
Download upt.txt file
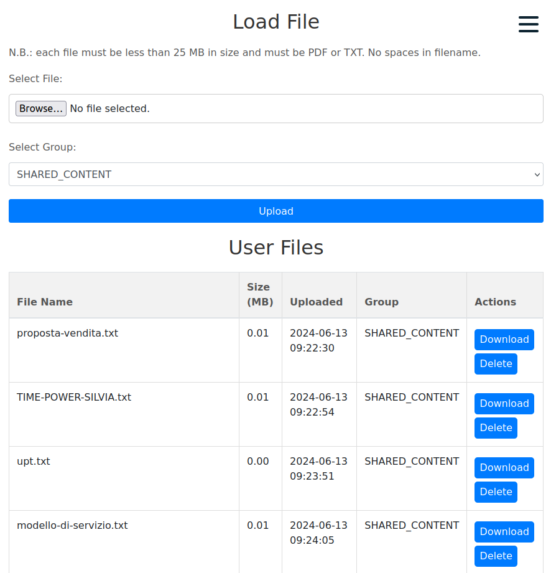[504, 468]
